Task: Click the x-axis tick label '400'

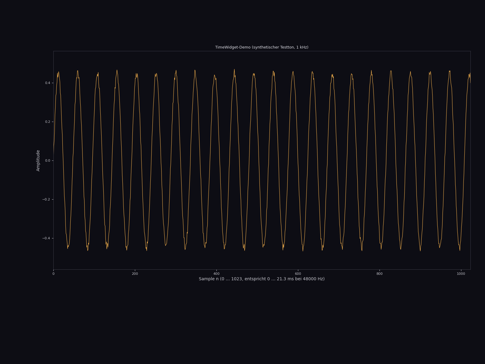Action: pos(216,274)
